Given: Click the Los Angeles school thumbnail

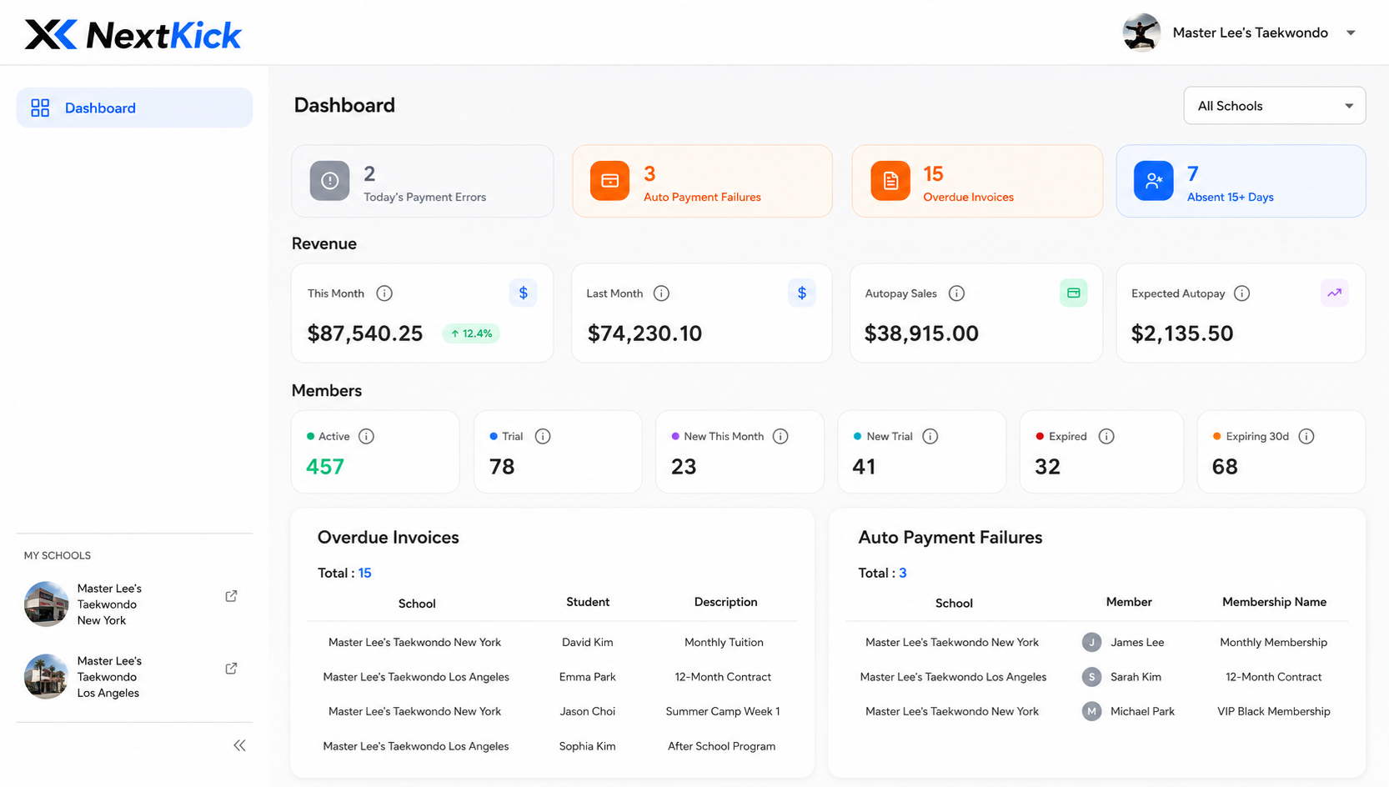Looking at the screenshot, I should (x=46, y=676).
